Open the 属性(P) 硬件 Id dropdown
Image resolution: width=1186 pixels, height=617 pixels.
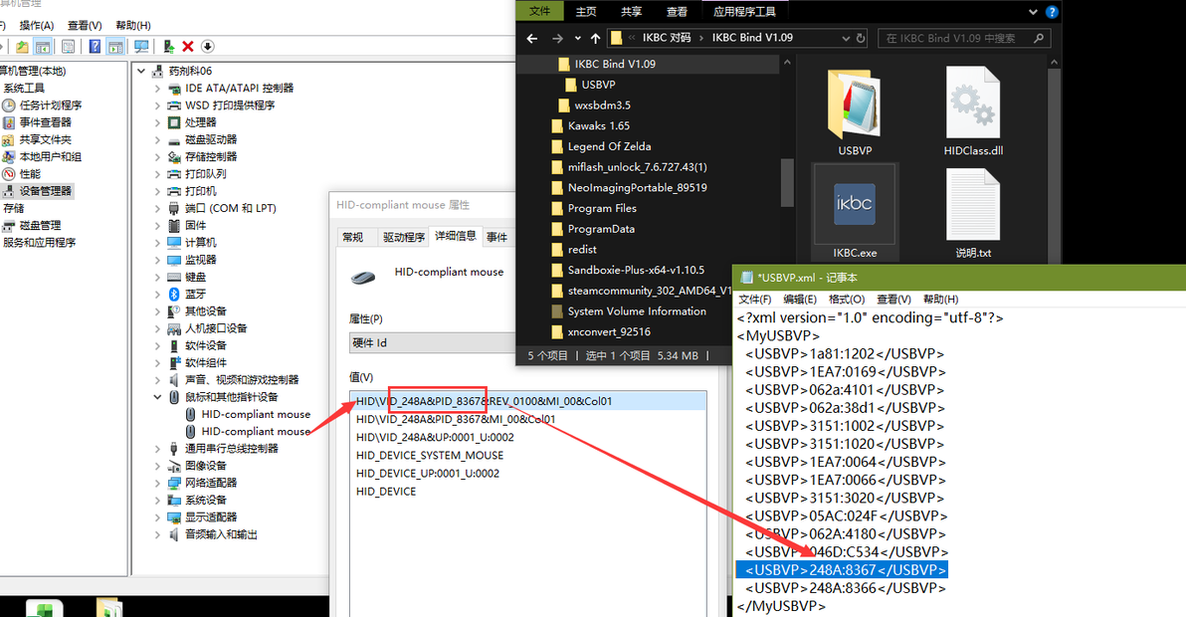(432, 342)
